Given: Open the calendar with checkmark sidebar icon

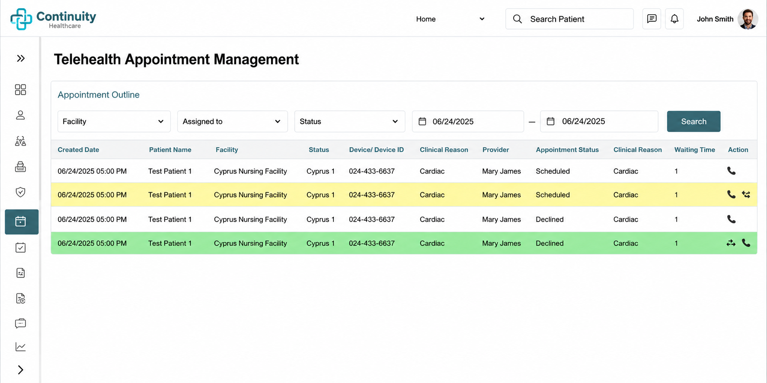Looking at the screenshot, I should tap(20, 247).
